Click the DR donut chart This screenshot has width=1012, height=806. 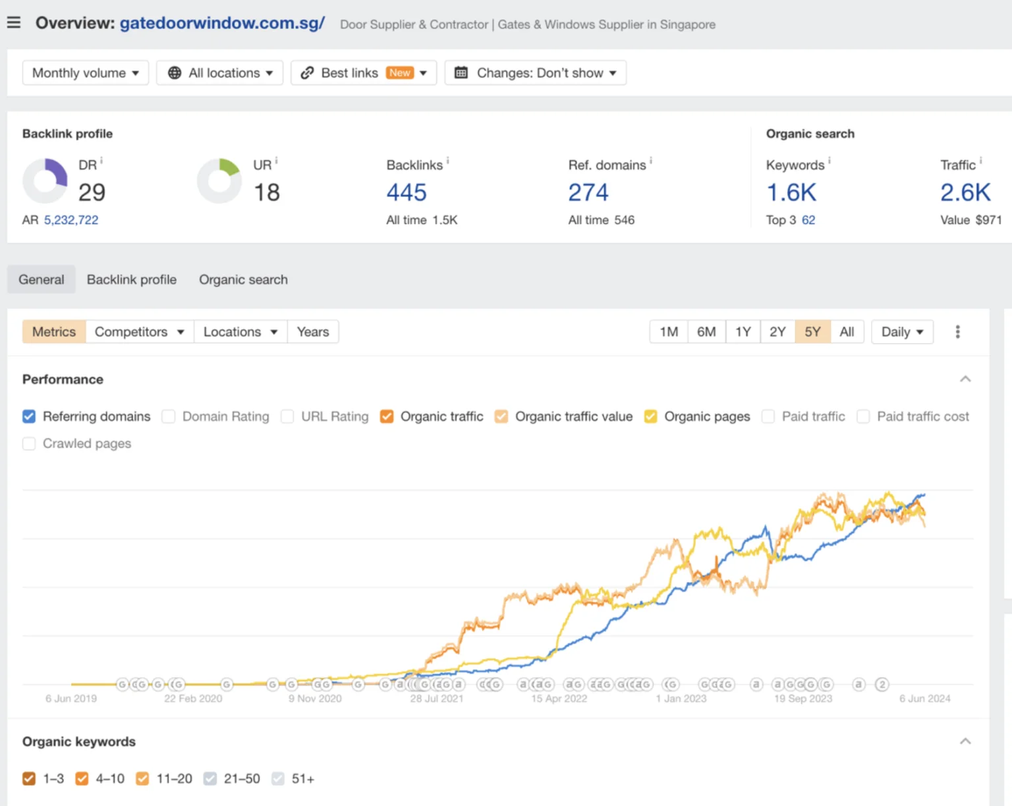pos(45,181)
